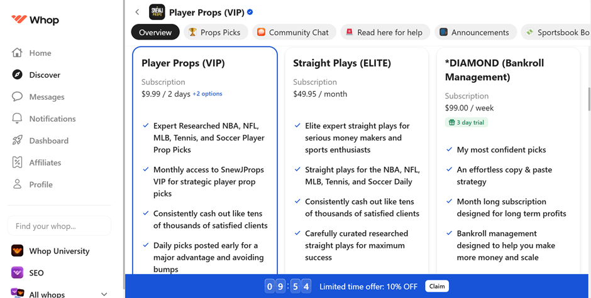591x298 pixels.
Task: Expand the All whops chevron
Action: [x=104, y=294]
